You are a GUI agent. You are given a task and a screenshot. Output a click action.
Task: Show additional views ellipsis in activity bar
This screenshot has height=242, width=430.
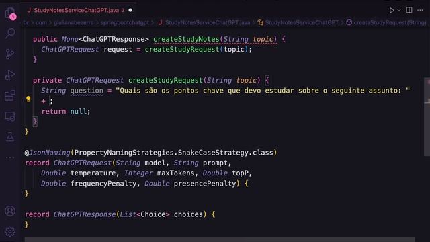tap(10, 157)
